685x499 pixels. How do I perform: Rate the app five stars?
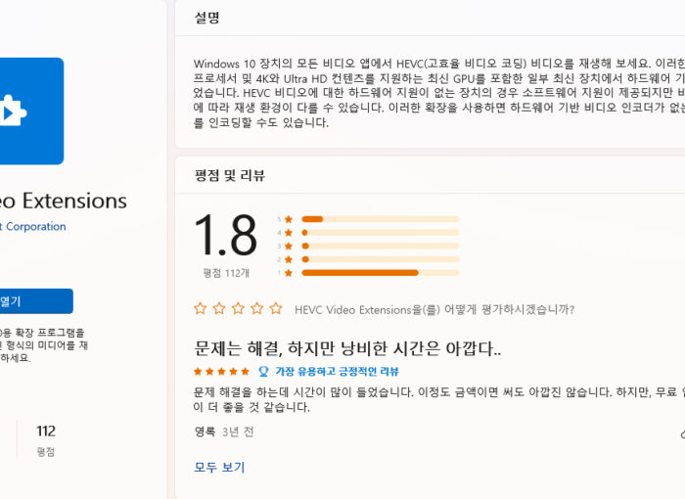coord(276,308)
